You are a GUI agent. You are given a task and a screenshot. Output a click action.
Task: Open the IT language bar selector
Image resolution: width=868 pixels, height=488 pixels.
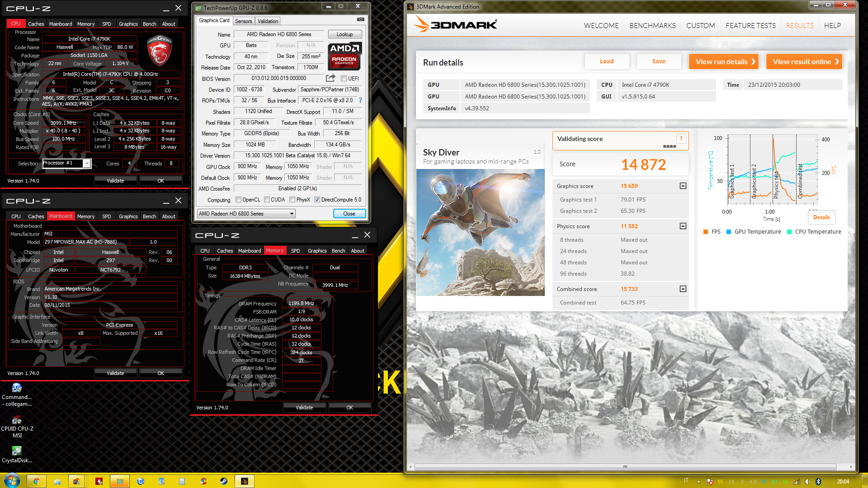pyautogui.click(x=686, y=481)
